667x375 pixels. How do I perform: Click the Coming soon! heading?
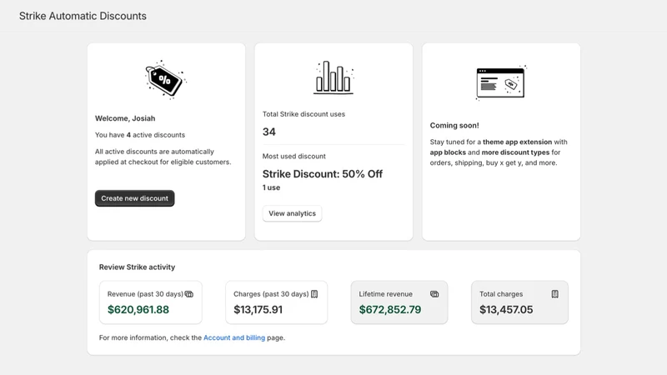[x=454, y=126]
